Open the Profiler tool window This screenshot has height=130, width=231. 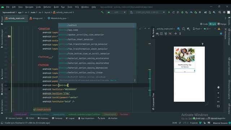click(x=113, y=118)
